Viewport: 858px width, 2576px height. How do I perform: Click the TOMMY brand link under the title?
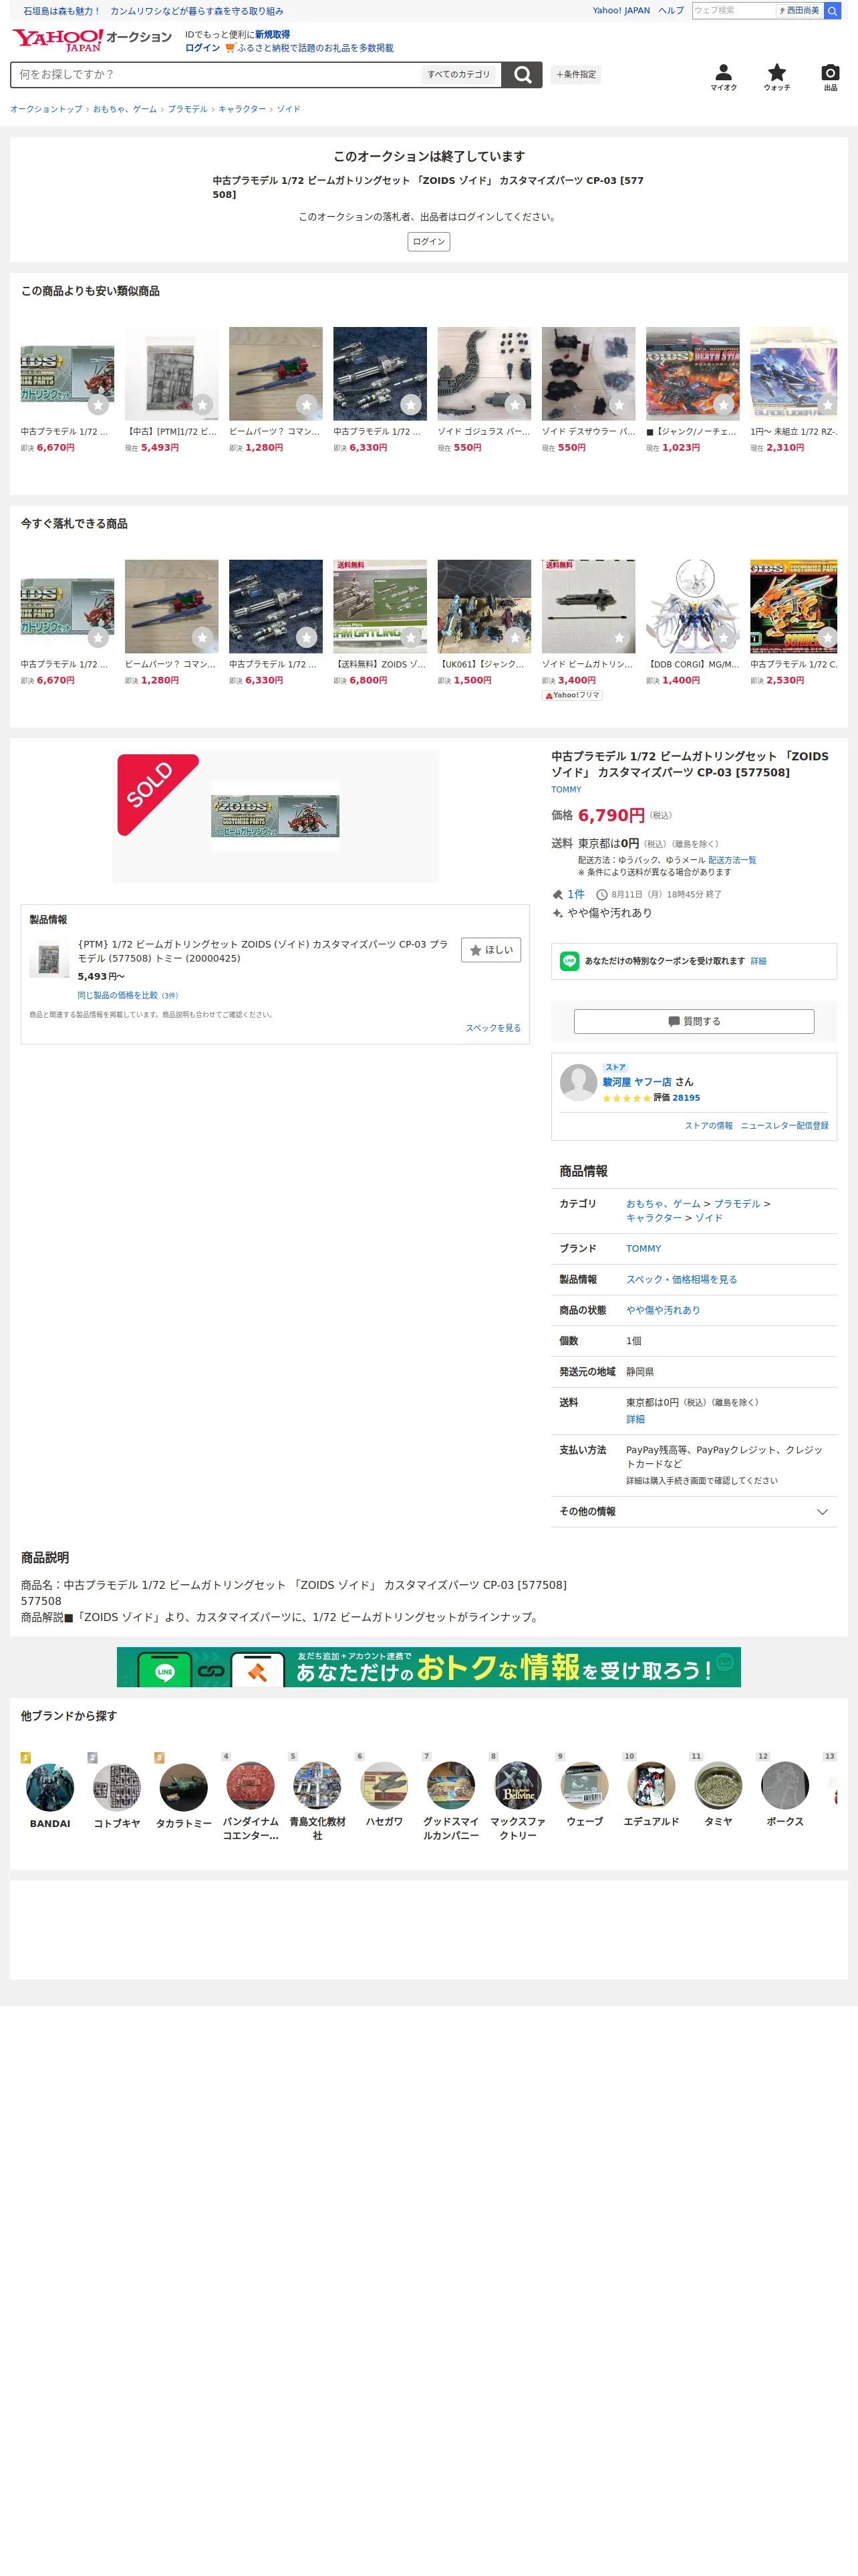click(567, 790)
